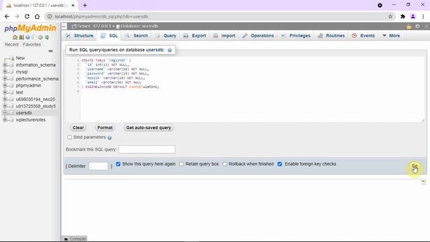Open the Privileges tab

pyautogui.click(x=296, y=36)
